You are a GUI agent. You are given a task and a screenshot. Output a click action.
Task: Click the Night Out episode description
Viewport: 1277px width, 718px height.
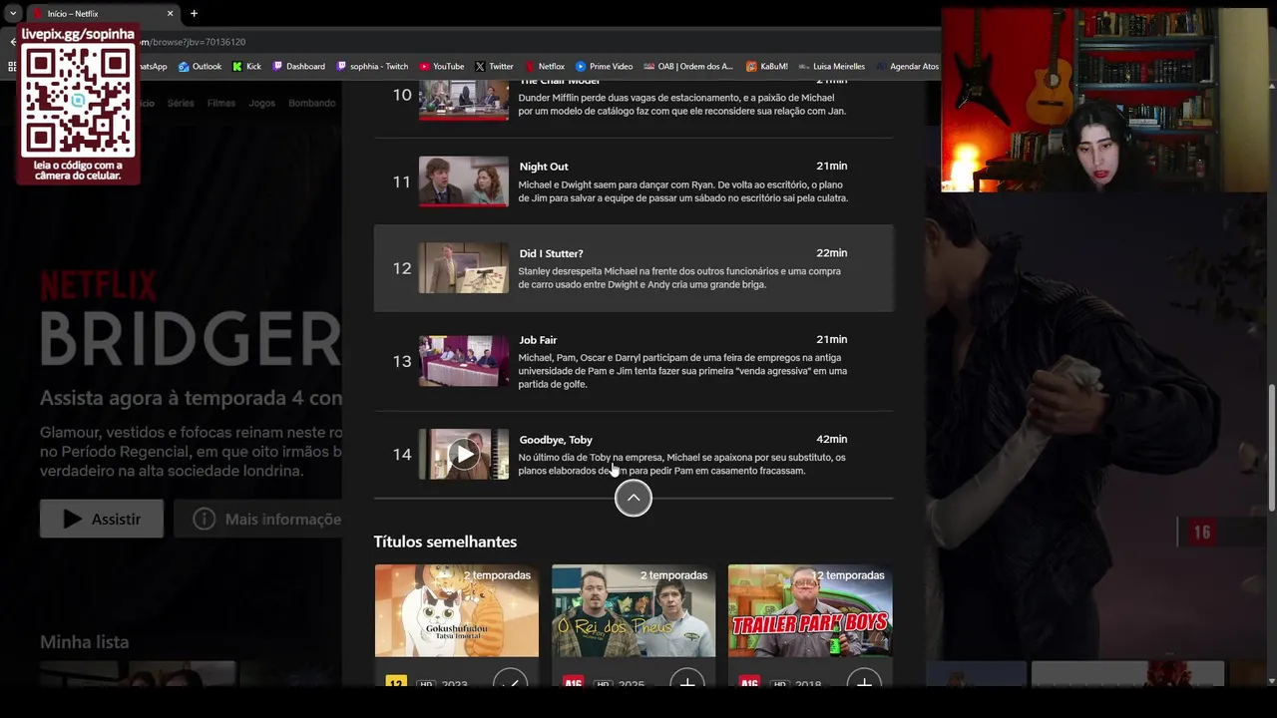coord(682,191)
